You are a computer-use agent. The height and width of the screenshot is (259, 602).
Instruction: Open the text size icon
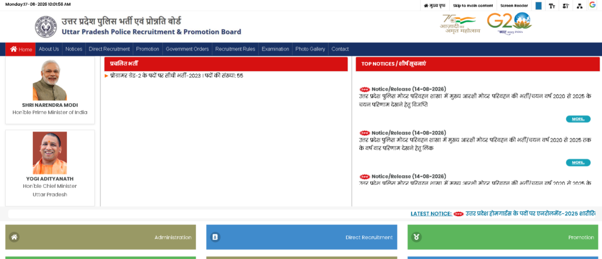click(551, 6)
